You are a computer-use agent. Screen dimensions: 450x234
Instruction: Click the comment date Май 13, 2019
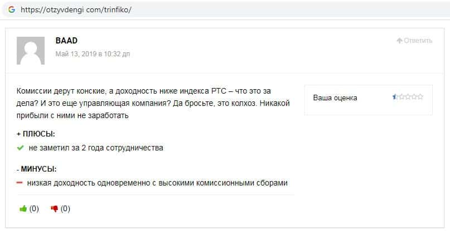point(93,54)
